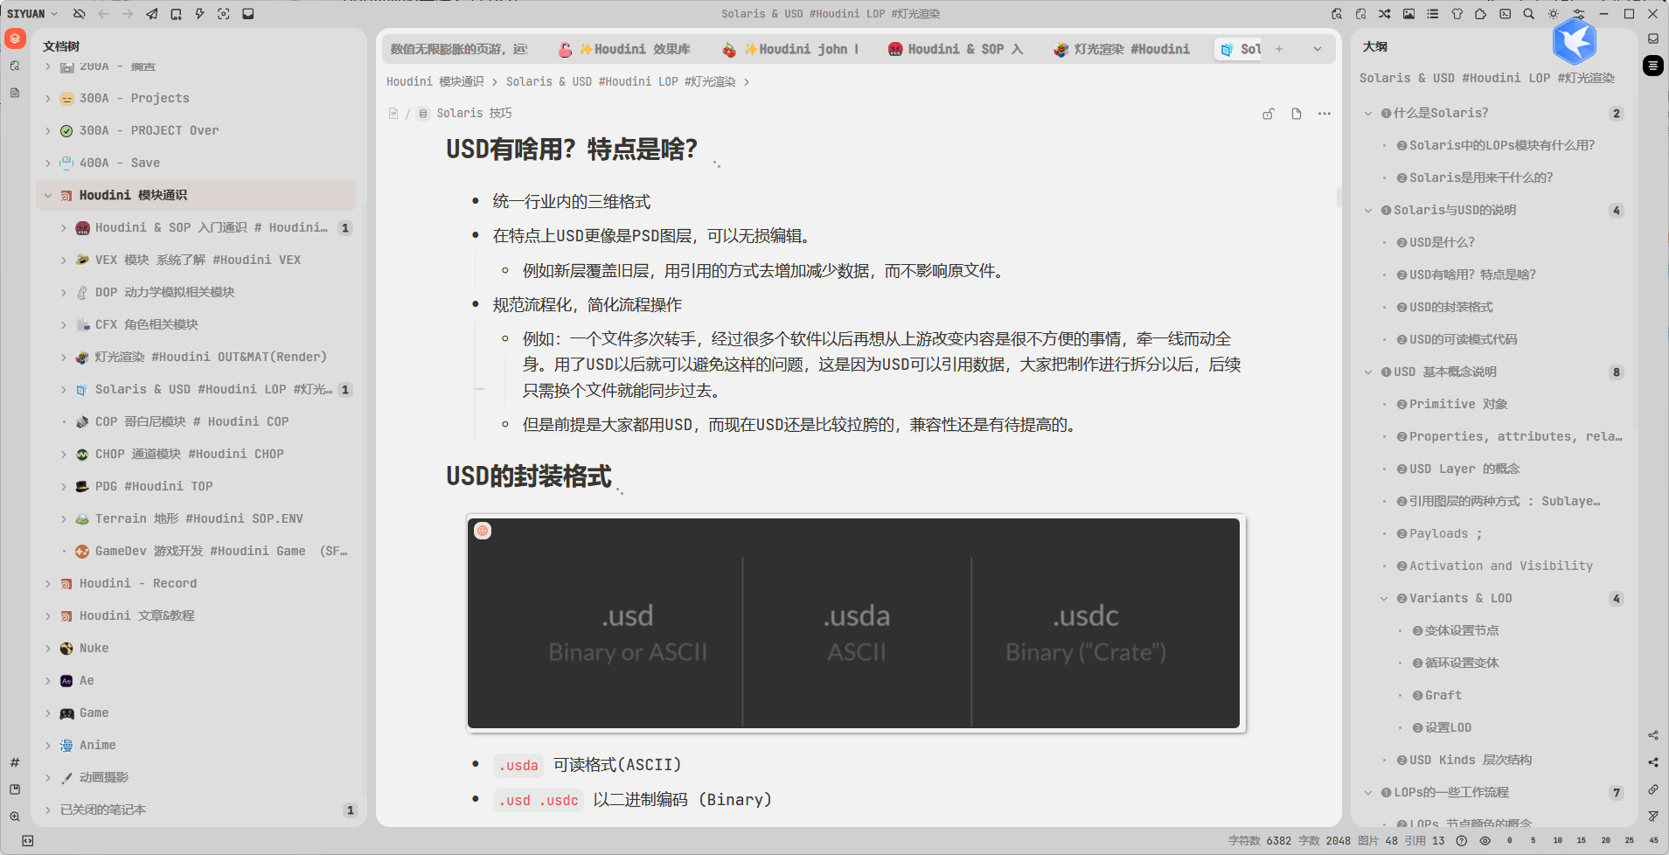Click the shuffle random document icon
The image size is (1669, 855).
pos(1385,14)
